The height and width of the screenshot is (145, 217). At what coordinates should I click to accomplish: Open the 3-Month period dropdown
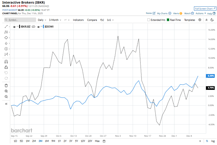(55, 20)
